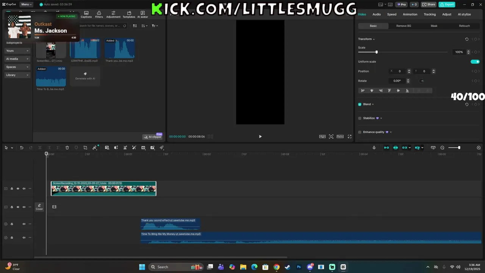The height and width of the screenshot is (273, 485).
Task: Open the Adjust tab
Action: (x=447, y=14)
